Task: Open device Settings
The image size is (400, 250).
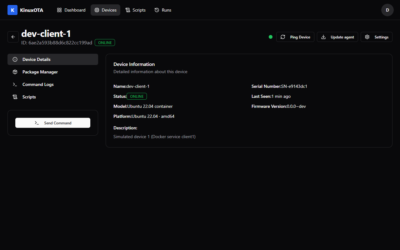Action: [x=377, y=37]
